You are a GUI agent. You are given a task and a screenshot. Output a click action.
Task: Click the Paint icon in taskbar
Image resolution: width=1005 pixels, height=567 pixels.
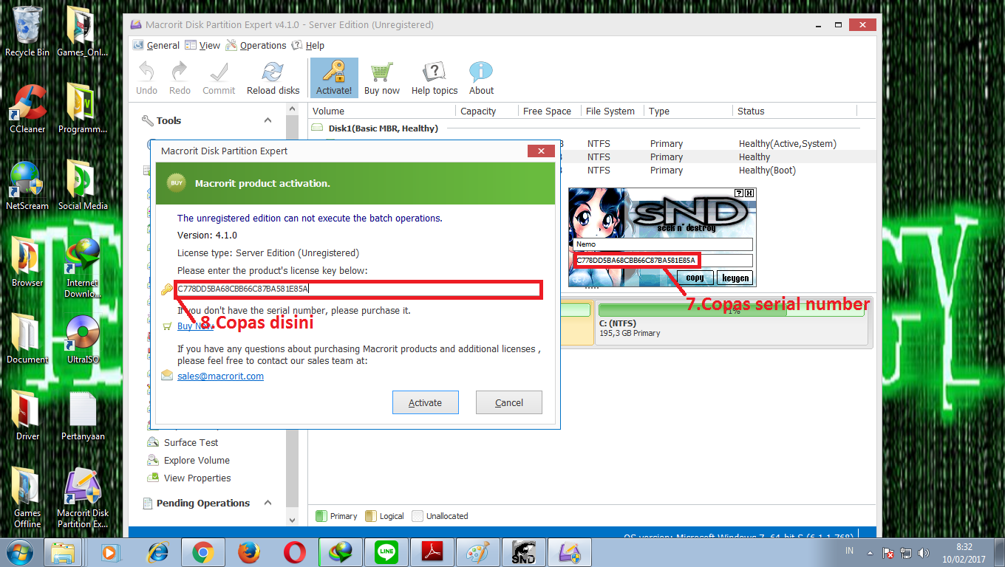[478, 552]
